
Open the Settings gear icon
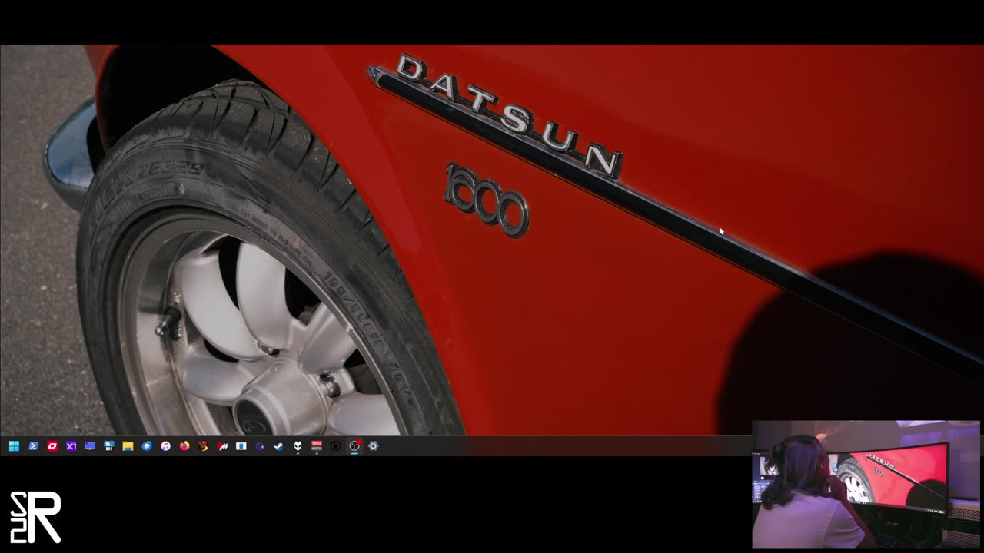tap(373, 445)
